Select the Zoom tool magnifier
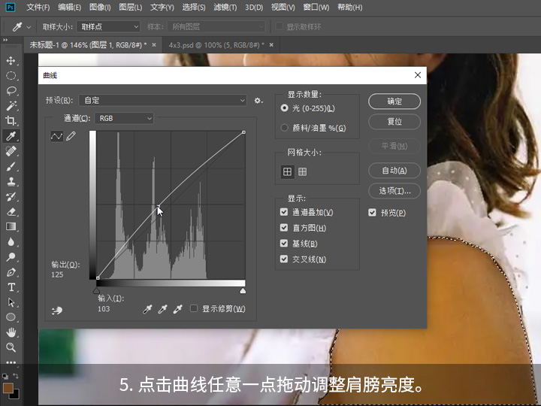 pos(11,347)
